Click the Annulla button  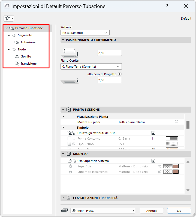tap(152, 211)
